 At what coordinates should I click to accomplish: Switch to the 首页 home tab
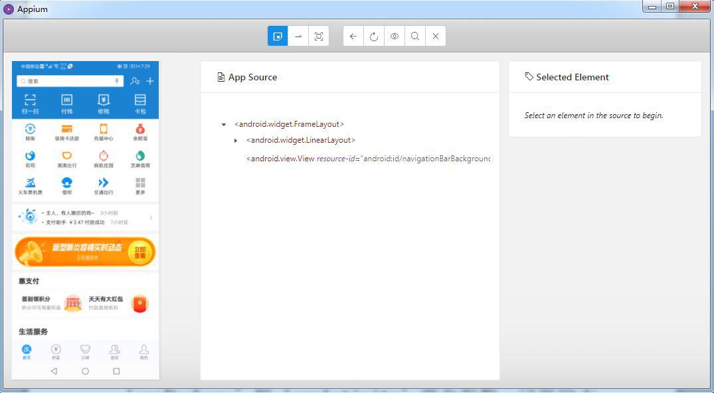(27, 352)
